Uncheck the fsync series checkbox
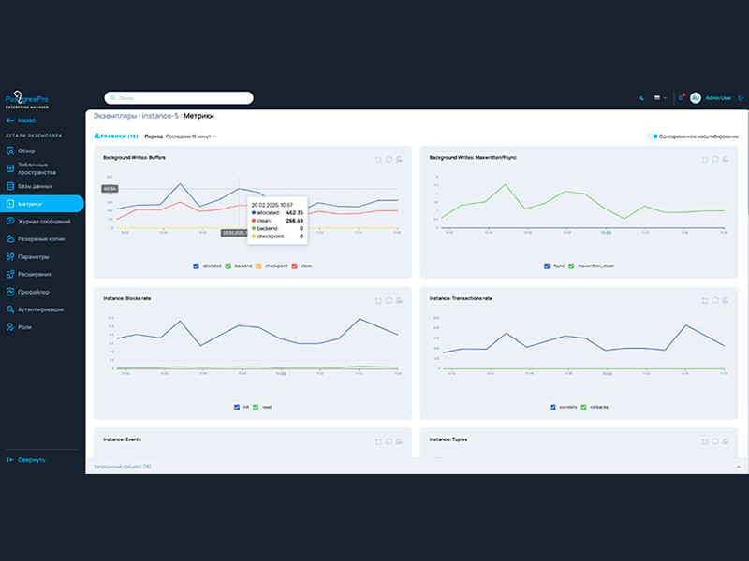The image size is (749, 561). [547, 266]
